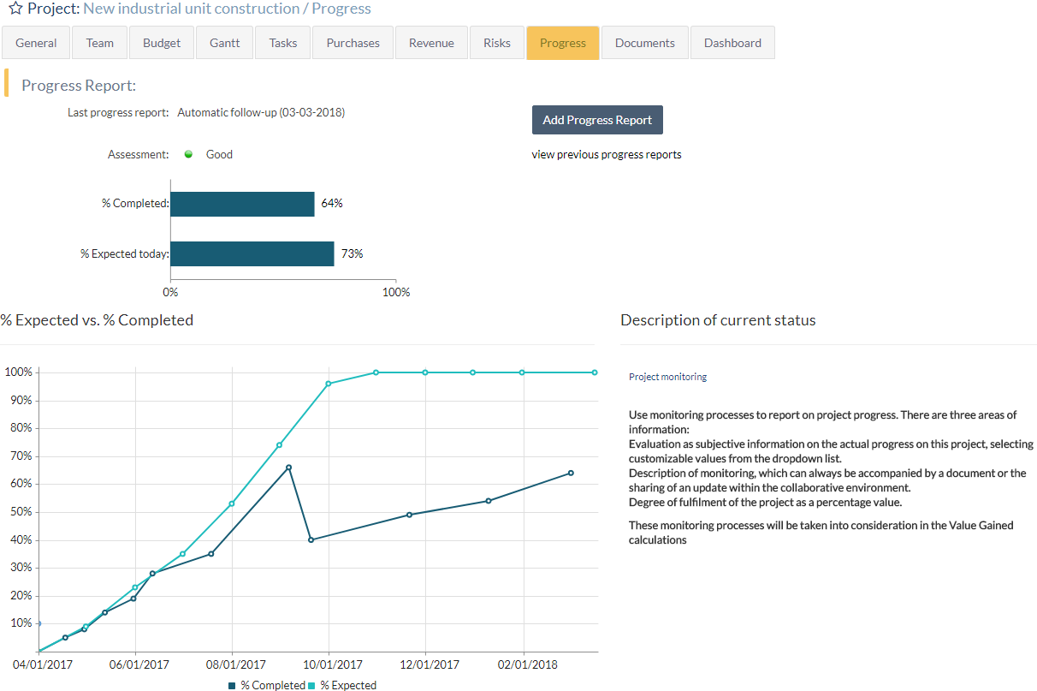Open the Documents tab

click(644, 42)
